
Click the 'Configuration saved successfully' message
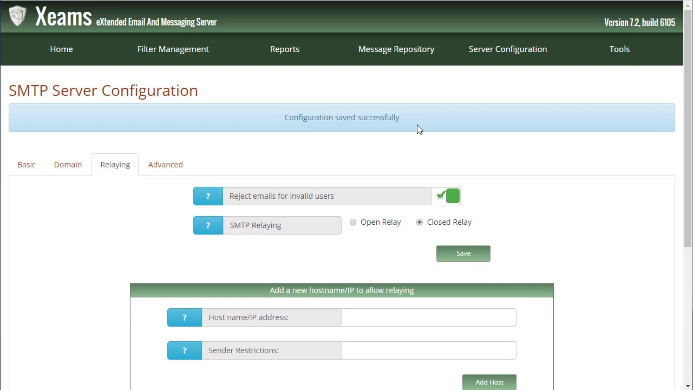click(342, 118)
